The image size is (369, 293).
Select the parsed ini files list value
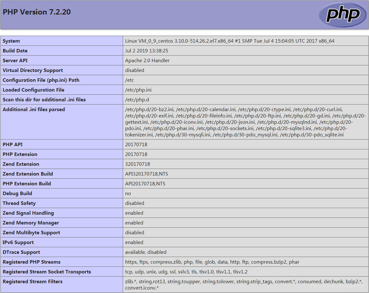point(246,122)
